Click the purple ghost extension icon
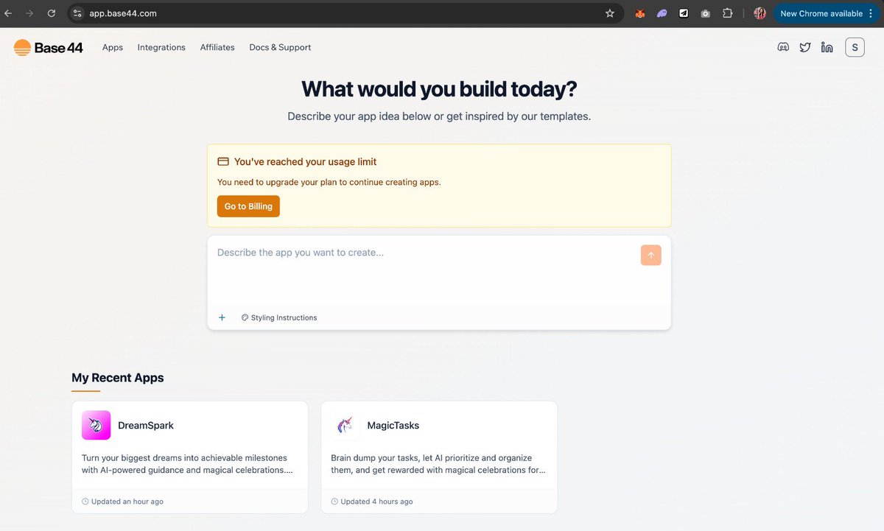 click(x=662, y=13)
